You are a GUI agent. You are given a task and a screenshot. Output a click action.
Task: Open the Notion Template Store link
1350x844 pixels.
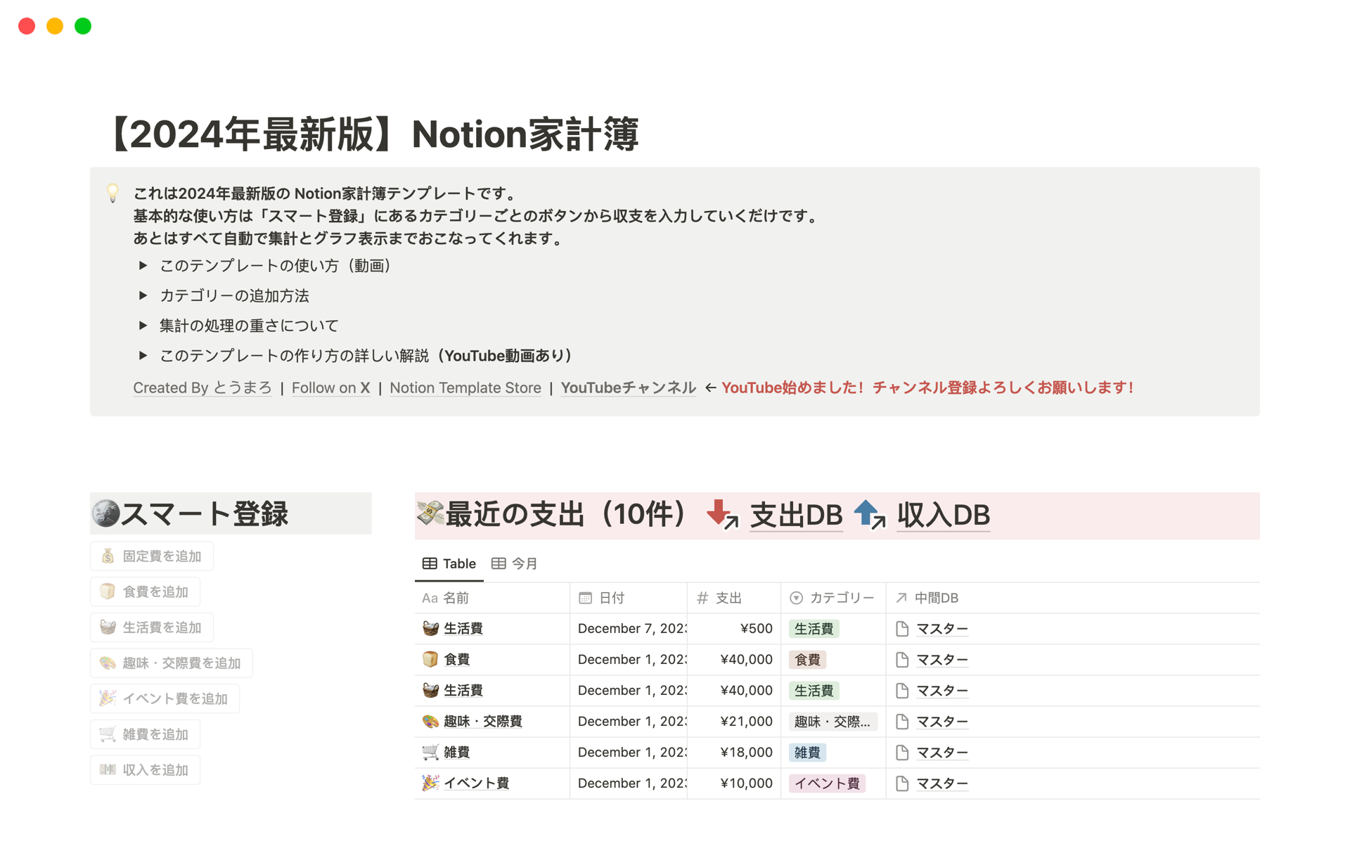pos(465,388)
